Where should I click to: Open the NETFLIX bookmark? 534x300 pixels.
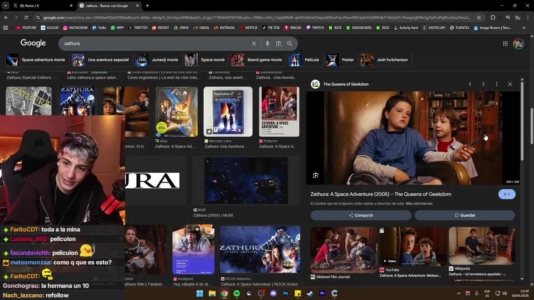click(x=248, y=28)
